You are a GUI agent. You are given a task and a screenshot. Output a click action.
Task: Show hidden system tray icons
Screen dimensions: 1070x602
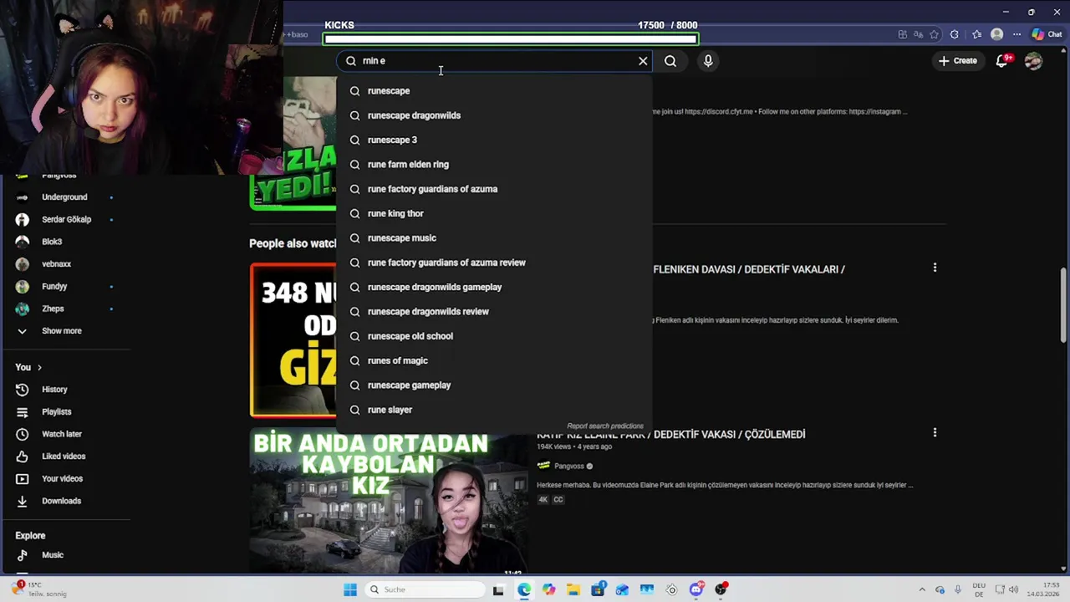[922, 589]
